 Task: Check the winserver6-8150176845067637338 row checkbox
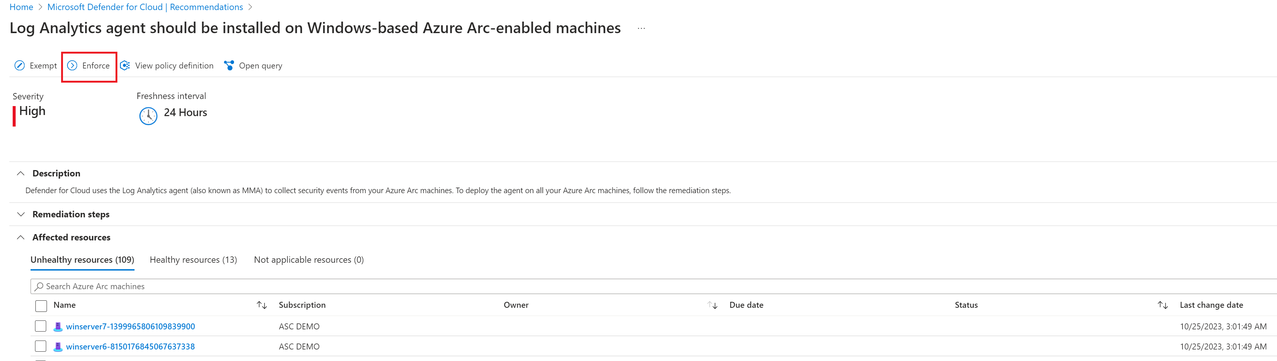[41, 346]
